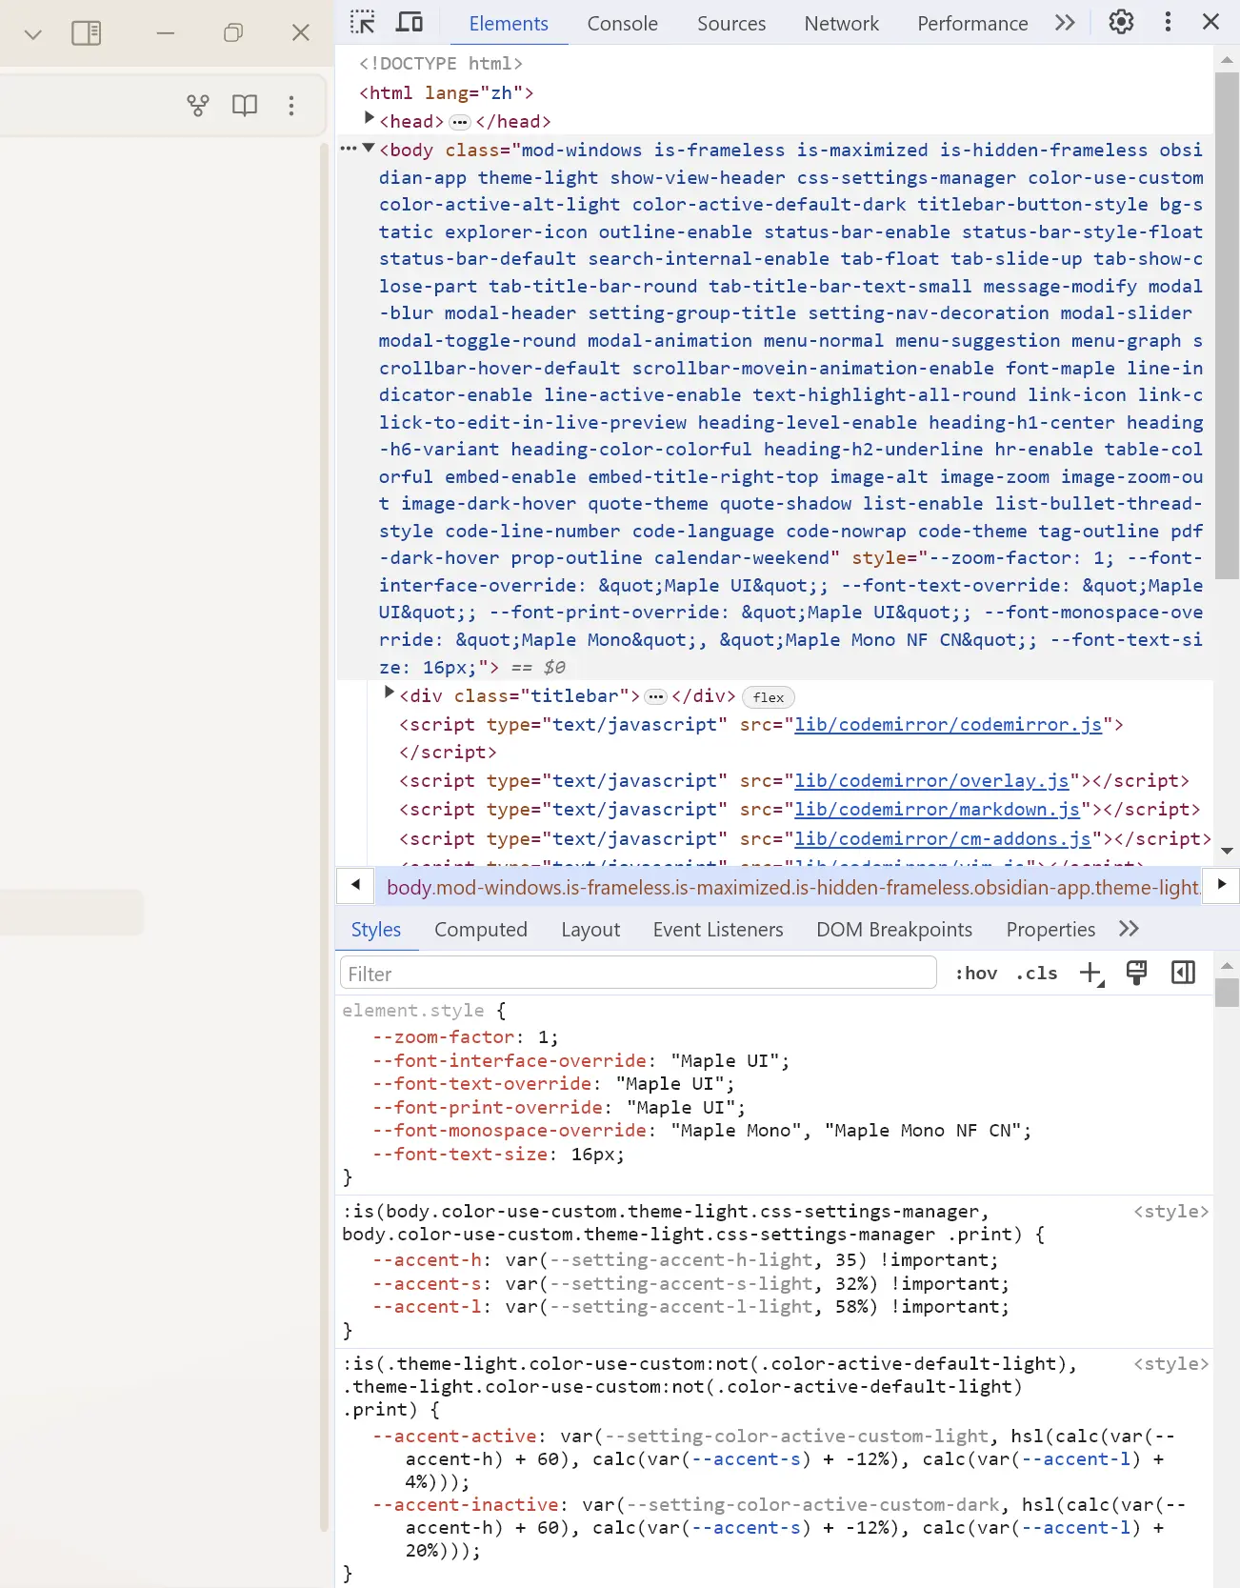
Task: Toggle Obsidian reading view book icon
Action: point(245,105)
